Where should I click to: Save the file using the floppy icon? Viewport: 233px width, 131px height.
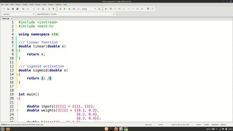(x=13, y=9)
